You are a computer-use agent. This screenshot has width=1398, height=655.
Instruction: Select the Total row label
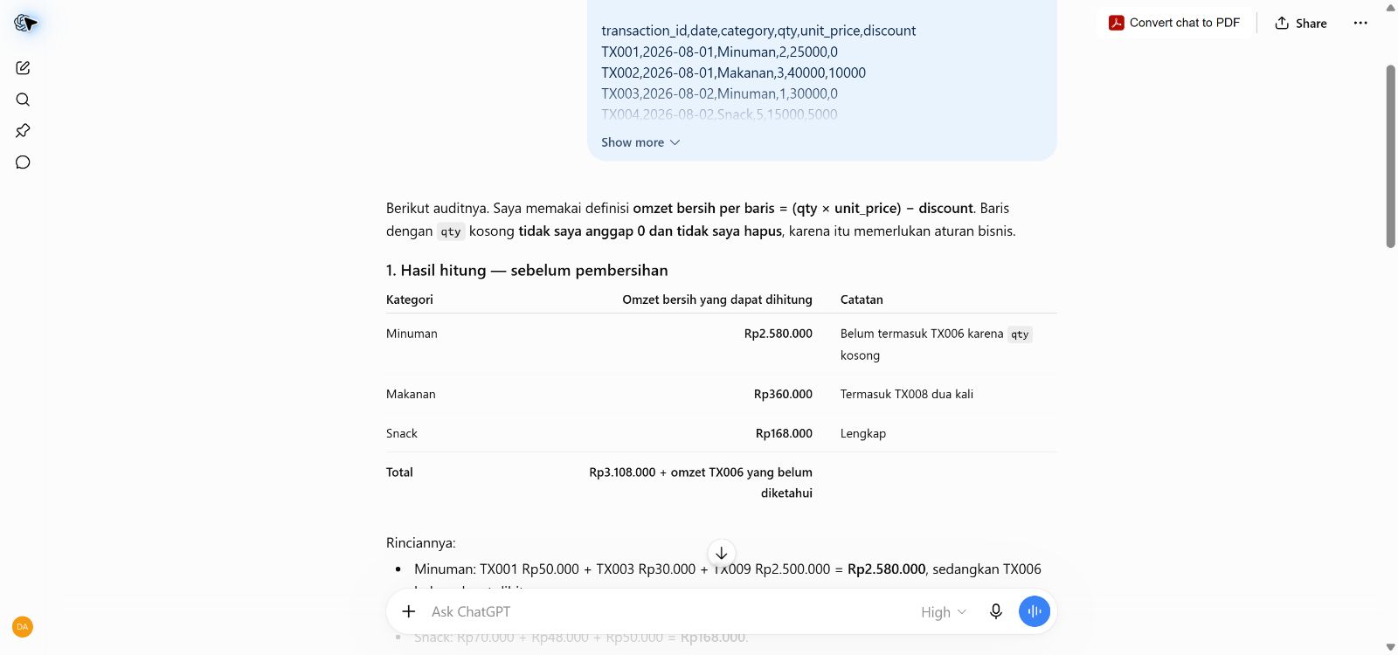click(399, 472)
